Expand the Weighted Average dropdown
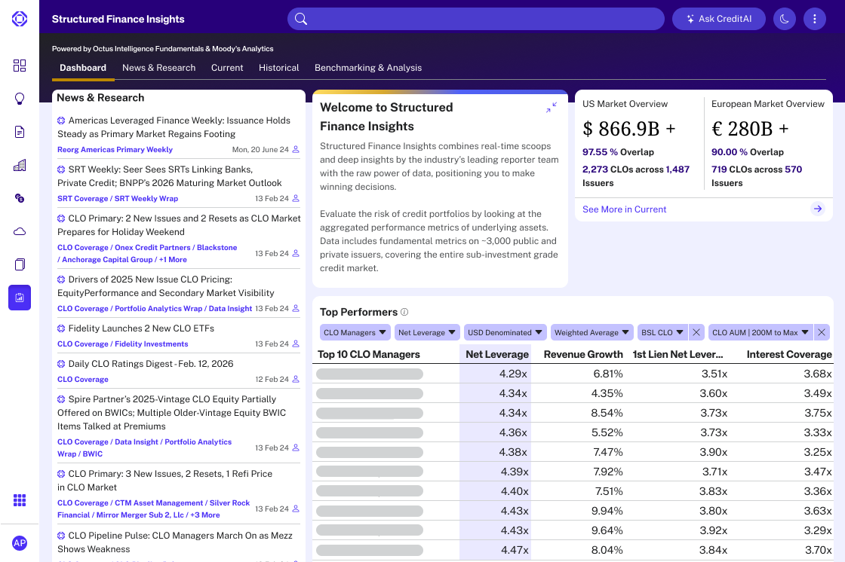 (x=591, y=332)
